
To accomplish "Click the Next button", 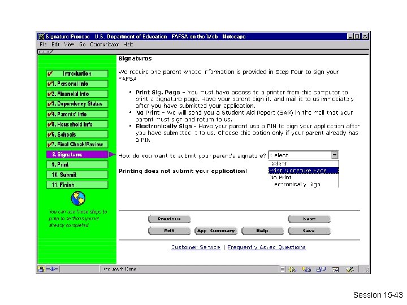I will coord(309,219).
